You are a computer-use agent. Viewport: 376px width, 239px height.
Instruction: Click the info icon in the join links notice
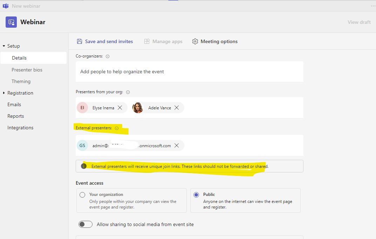[84, 166]
